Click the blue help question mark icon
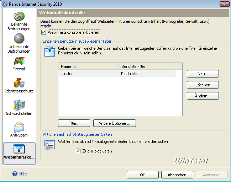 (x=15, y=174)
